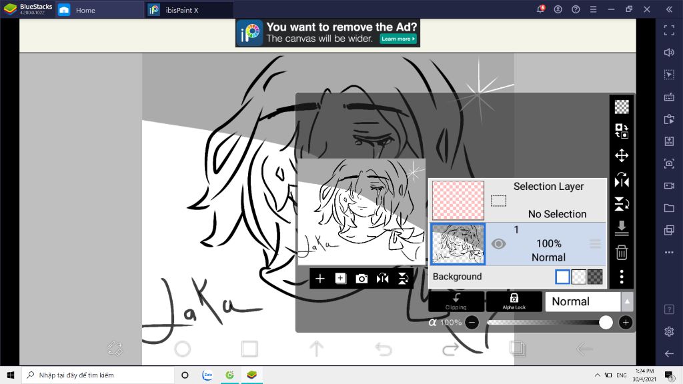Viewport: 683px width, 384px height.
Task: Select light transparent checker background
Action: [578, 277]
